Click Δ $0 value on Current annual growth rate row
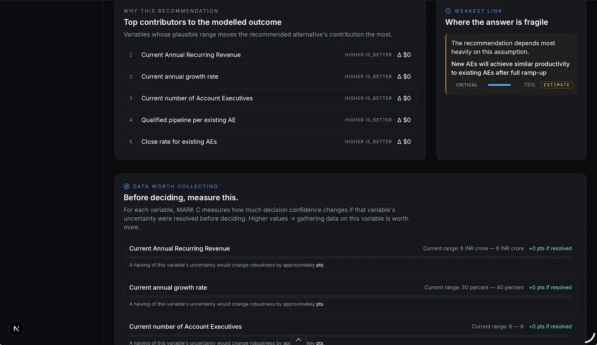597x345 pixels. tap(404, 77)
